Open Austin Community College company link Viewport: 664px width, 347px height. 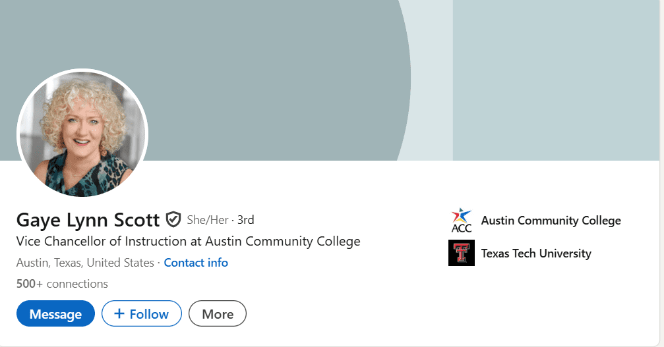[x=551, y=221]
